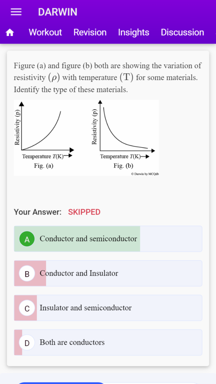Tap the Fig. (b) resistivity graph
216x384 pixels.
pos(123,135)
